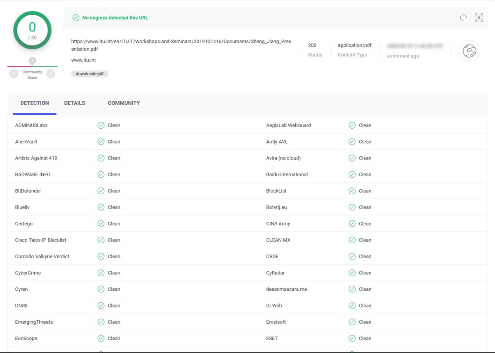Open the DETAILS tab

click(75, 103)
